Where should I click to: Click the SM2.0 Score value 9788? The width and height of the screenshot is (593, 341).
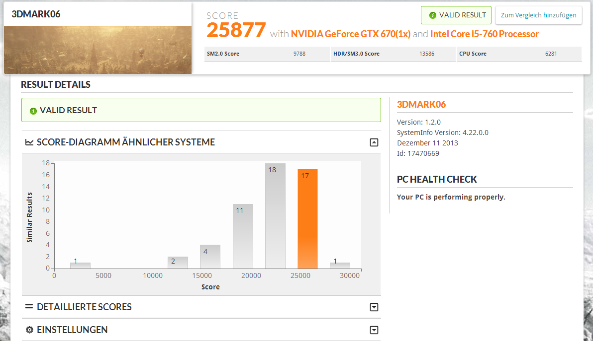(x=299, y=54)
